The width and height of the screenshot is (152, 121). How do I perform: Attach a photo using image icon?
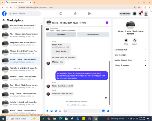tap(51, 111)
